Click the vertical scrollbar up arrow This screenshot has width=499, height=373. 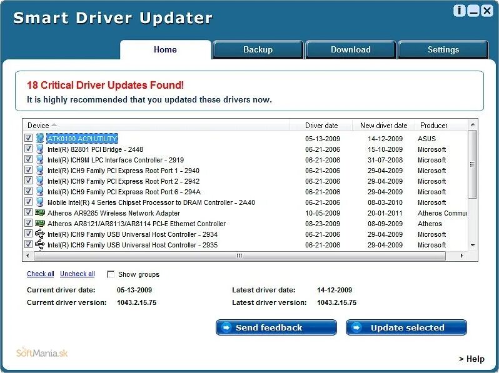click(x=473, y=124)
